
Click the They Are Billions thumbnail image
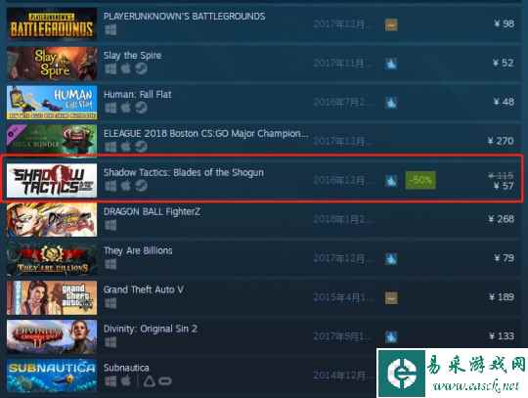[x=52, y=258]
